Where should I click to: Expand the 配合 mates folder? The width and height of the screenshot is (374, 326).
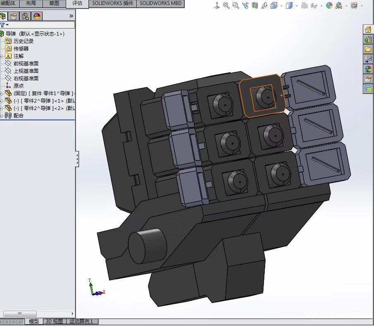tap(2, 116)
